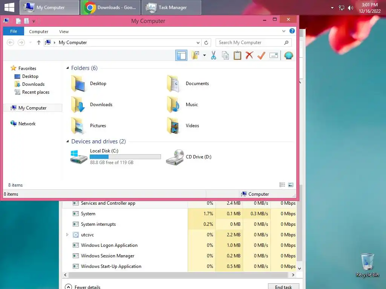The width and height of the screenshot is (386, 289).
Task: Toggle the navigation pane layout button
Action: tap(181, 55)
